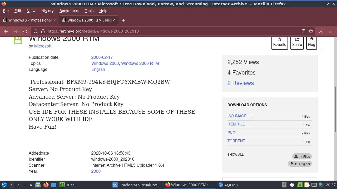Switch to workspace 2
Screen dimensions: 337x189
tap(18, 185)
